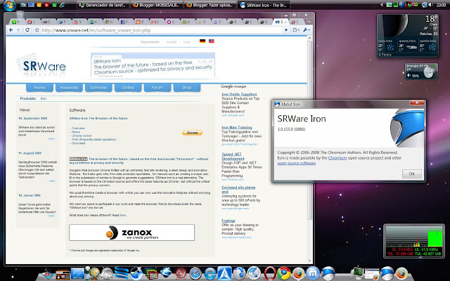The height and width of the screenshot is (281, 450).
Task: Reload the SRWare page
Action: tap(27, 30)
